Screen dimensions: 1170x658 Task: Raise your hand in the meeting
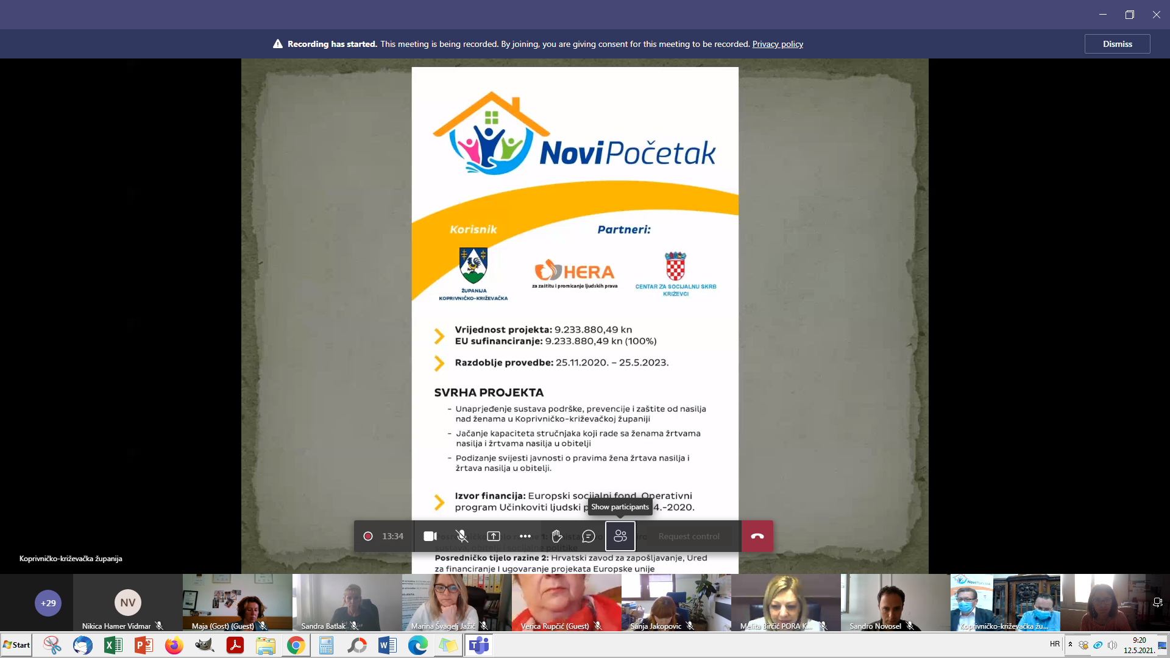coord(557,536)
